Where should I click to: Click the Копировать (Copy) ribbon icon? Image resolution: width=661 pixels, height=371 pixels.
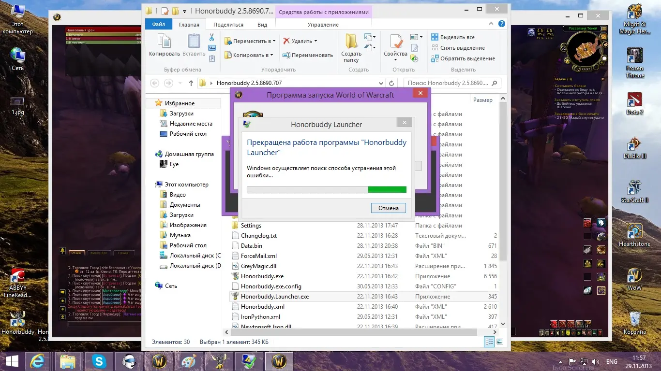pos(165,45)
